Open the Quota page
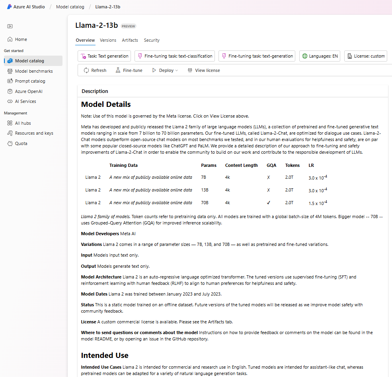392x377 pixels. (21, 143)
